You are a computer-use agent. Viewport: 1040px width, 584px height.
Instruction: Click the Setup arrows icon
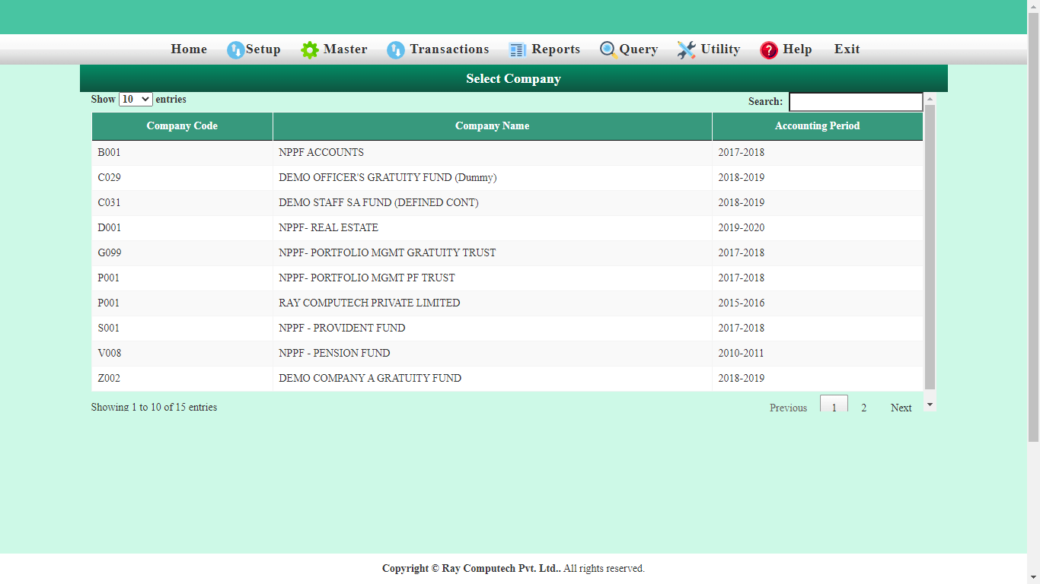[x=235, y=50]
